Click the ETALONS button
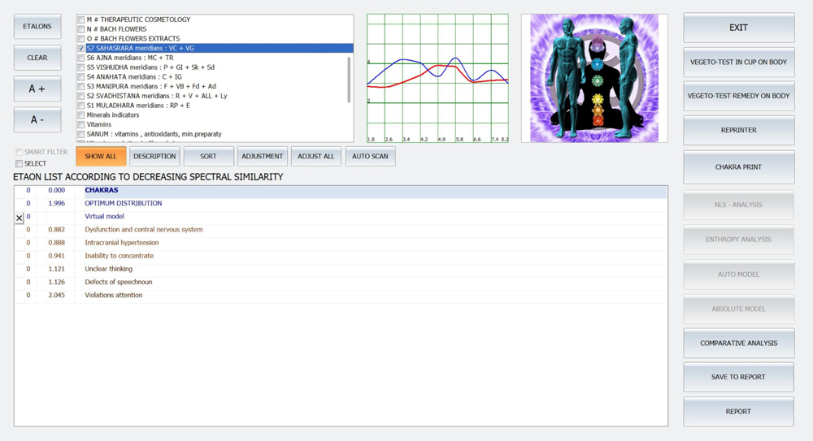 tap(37, 27)
